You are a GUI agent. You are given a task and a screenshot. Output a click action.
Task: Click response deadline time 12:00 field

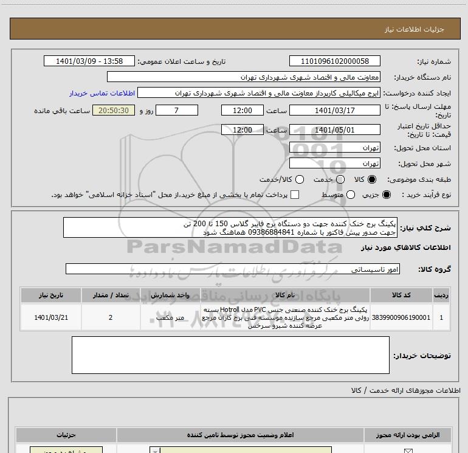243,110
